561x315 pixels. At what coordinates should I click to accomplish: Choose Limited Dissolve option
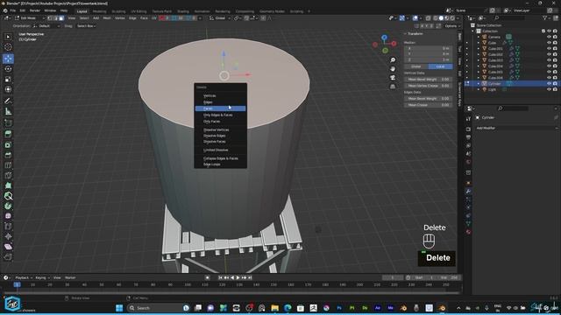(x=220, y=150)
